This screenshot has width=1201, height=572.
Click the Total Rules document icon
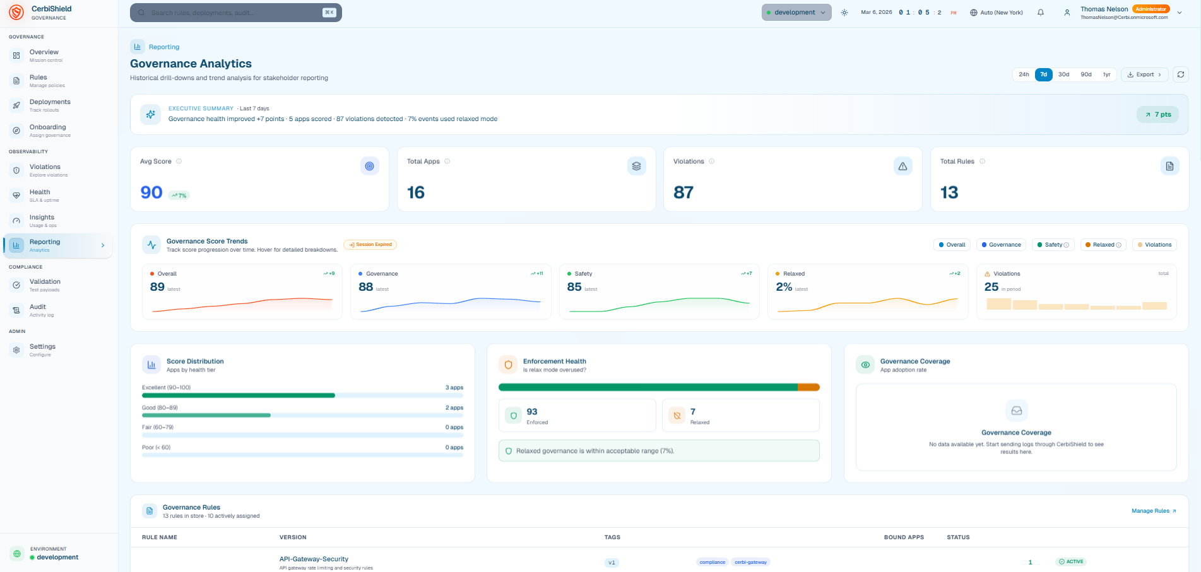[x=1169, y=166]
